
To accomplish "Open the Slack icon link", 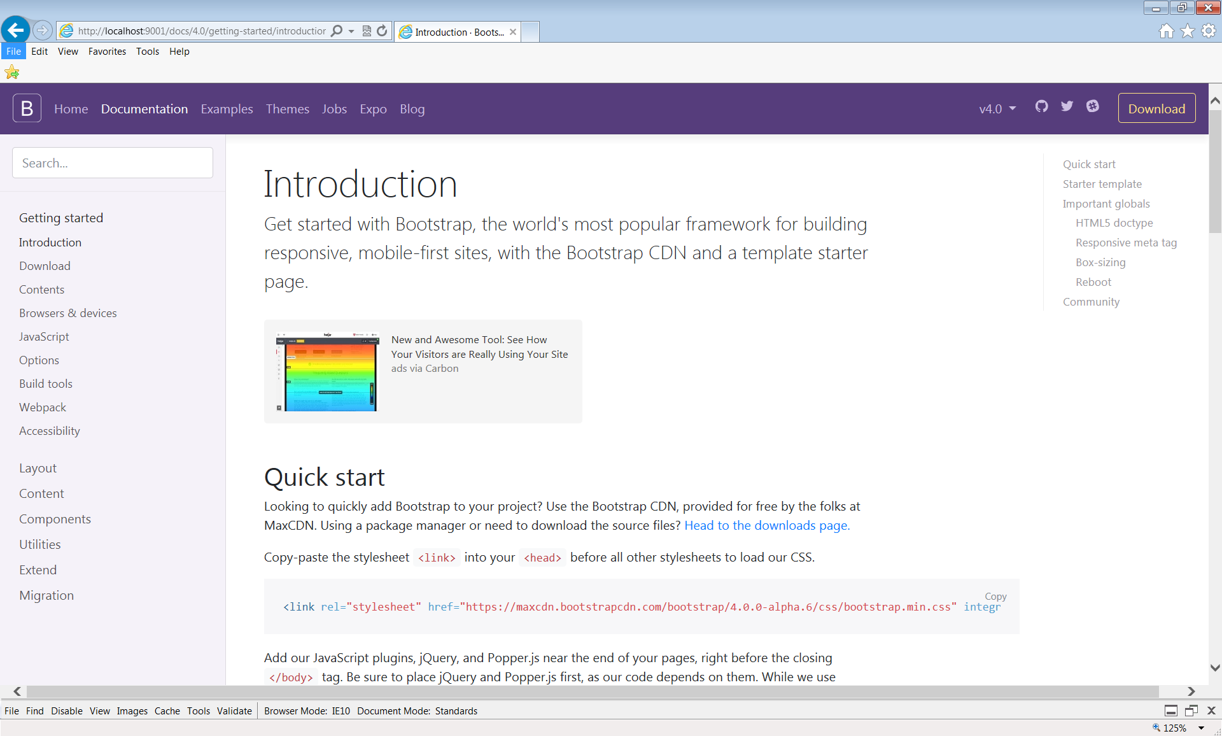I will pos(1092,106).
